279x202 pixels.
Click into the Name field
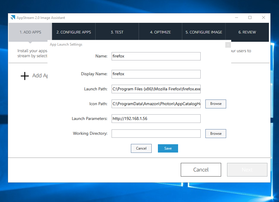(156, 56)
